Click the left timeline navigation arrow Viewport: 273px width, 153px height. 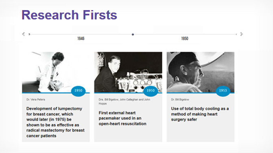click(24, 34)
